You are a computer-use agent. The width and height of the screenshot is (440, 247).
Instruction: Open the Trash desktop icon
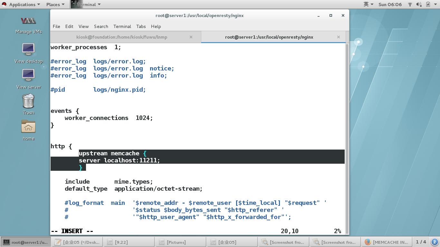28,104
